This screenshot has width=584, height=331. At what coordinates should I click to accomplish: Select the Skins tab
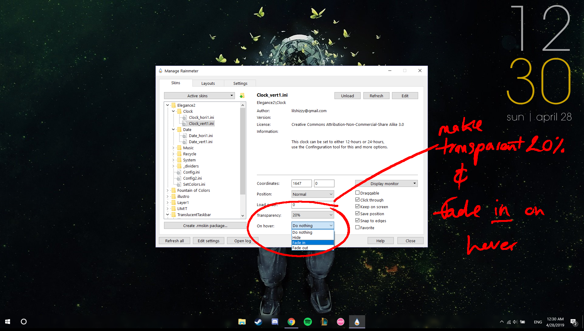click(176, 83)
